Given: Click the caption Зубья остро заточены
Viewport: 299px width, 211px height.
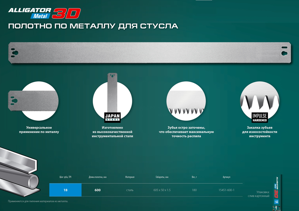Looking at the screenshot, I should click(x=186, y=132).
